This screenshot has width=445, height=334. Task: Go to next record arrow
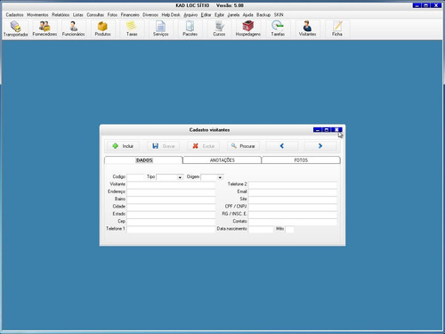coord(320,146)
